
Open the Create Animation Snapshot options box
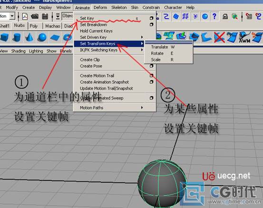tap(151, 82)
